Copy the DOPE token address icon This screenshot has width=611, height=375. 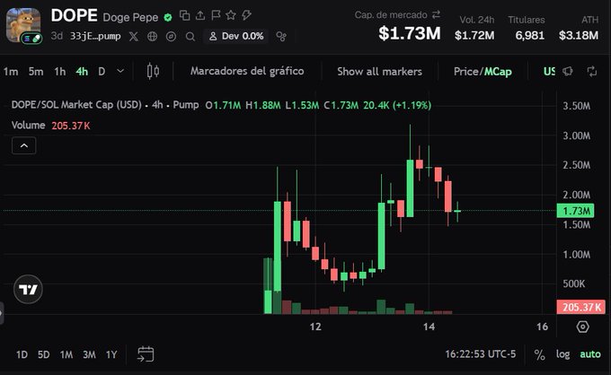[185, 15]
